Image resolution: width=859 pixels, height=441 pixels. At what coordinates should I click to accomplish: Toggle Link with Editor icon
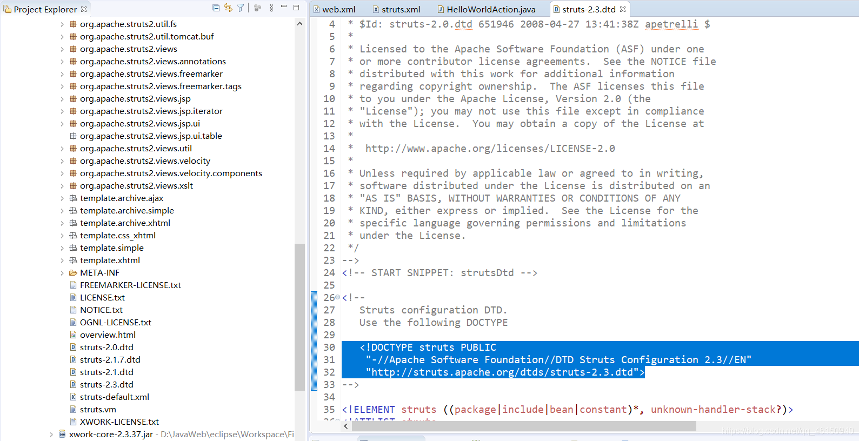228,8
